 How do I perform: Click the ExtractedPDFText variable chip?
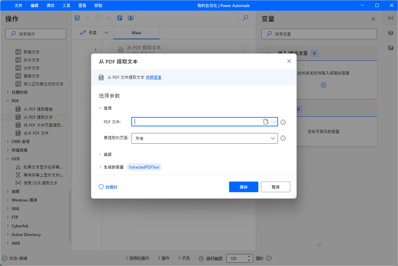[x=144, y=167]
